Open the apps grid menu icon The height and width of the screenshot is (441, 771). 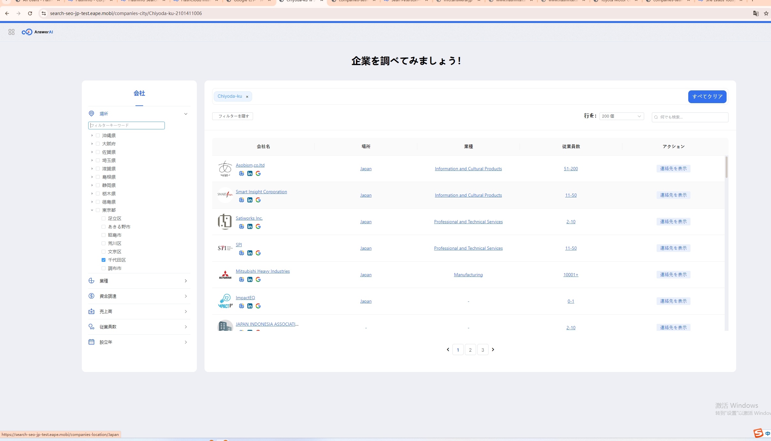[x=12, y=32]
